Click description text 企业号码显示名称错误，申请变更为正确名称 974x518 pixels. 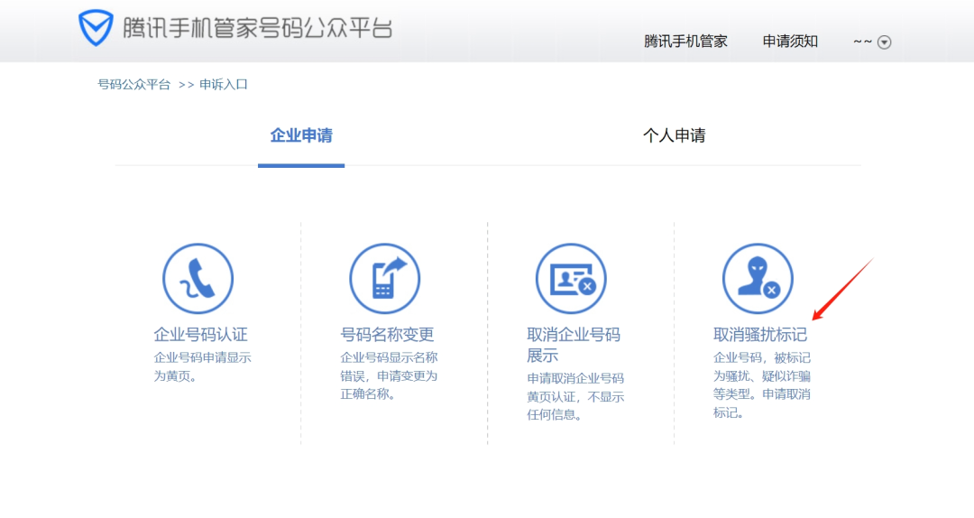tap(389, 375)
